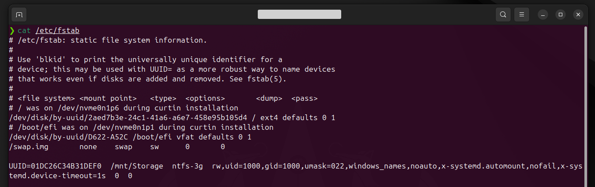Screen dimensions: 595x187
Task: Click the underlined /etc/fstab path in the command
Action: click(x=57, y=31)
